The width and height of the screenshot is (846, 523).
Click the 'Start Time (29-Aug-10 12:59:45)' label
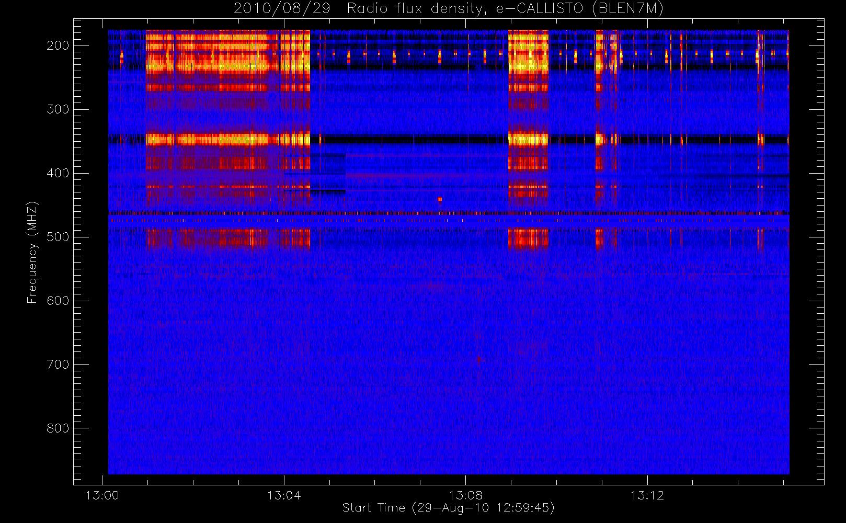(x=448, y=508)
